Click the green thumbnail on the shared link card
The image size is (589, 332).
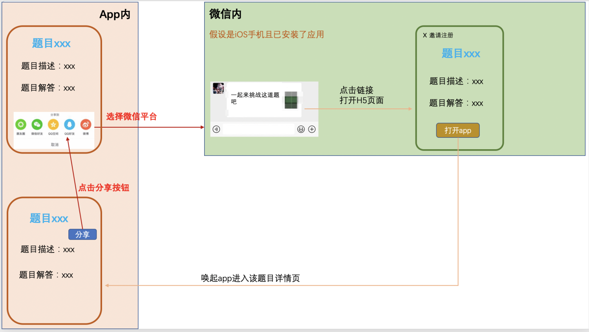click(x=291, y=100)
